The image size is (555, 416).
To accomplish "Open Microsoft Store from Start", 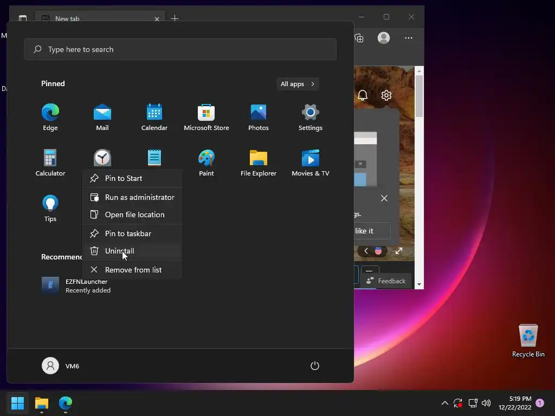I will (206, 117).
